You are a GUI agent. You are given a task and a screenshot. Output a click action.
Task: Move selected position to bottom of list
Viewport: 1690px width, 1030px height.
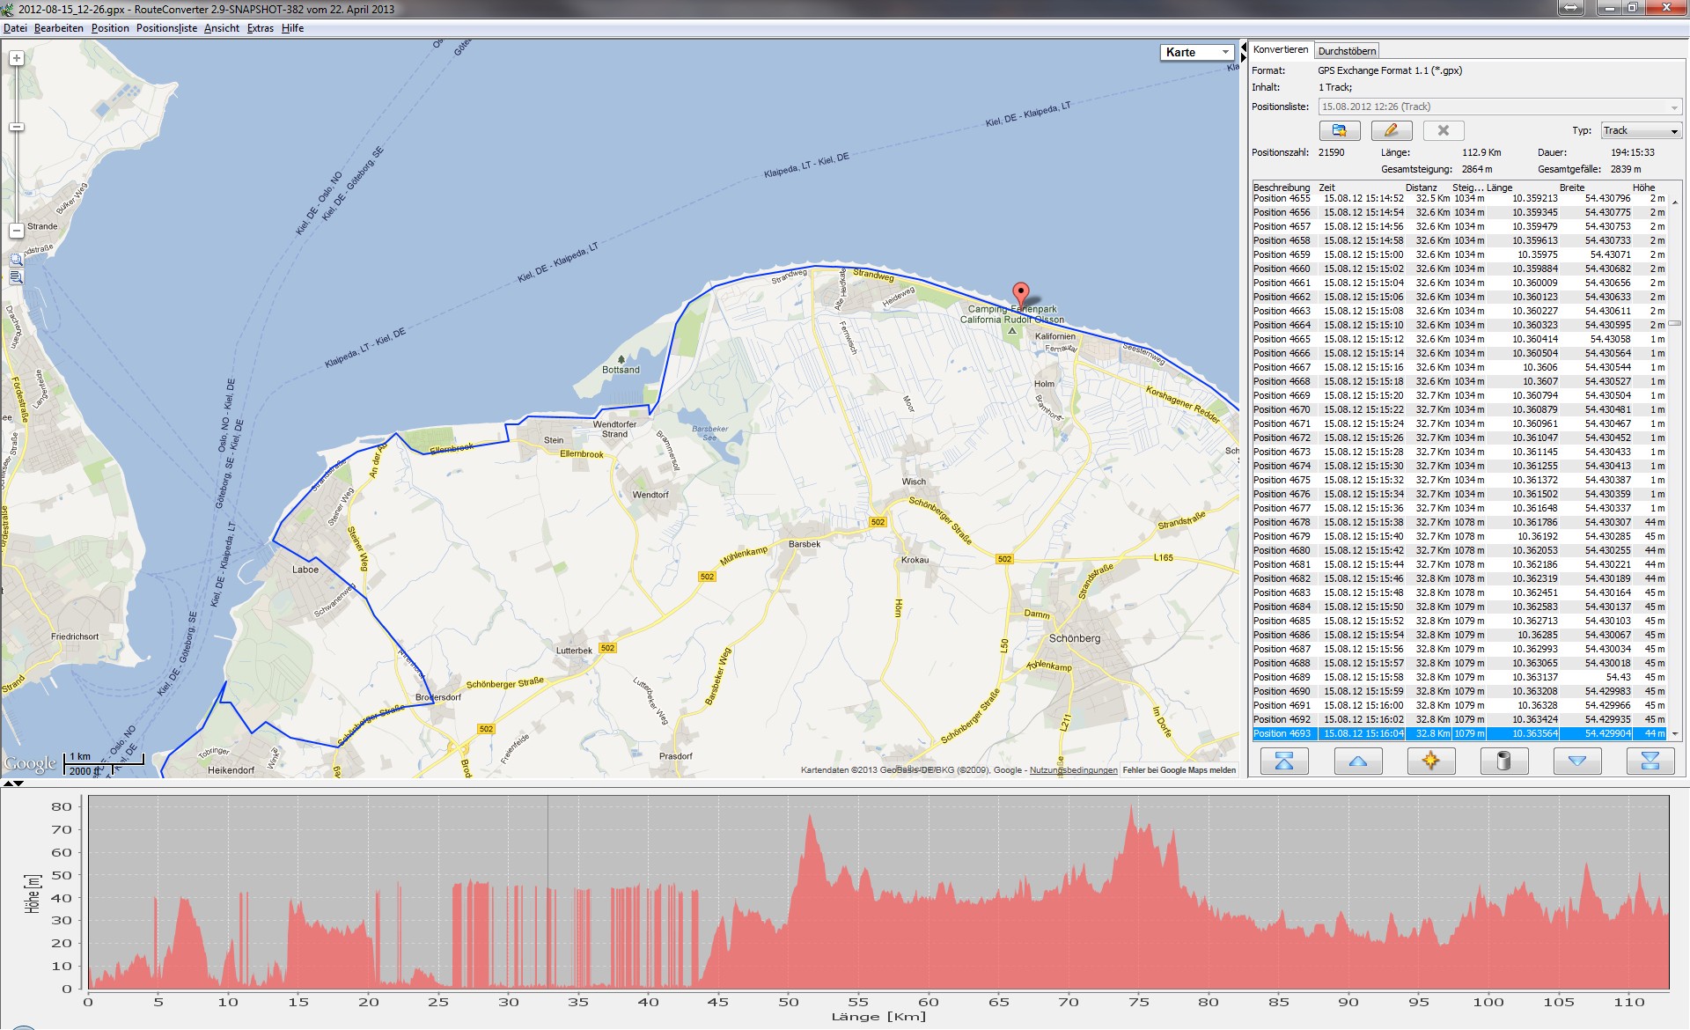(1650, 761)
